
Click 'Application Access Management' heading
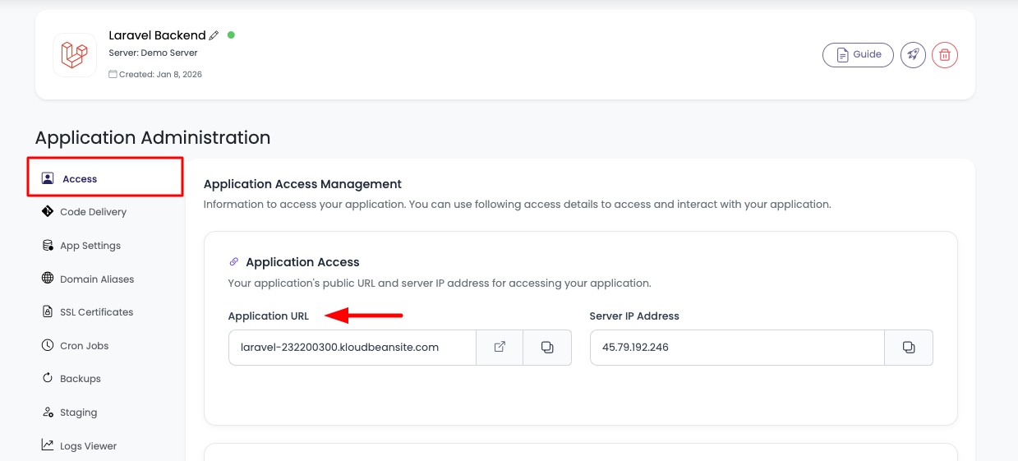point(302,184)
